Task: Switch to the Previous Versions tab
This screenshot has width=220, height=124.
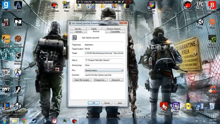Action: click(113, 29)
